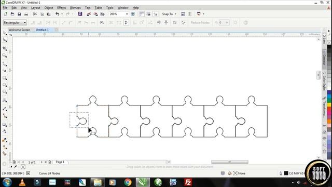Click the Publish to PDF icon
The image size is (332, 187).
[x=103, y=14]
